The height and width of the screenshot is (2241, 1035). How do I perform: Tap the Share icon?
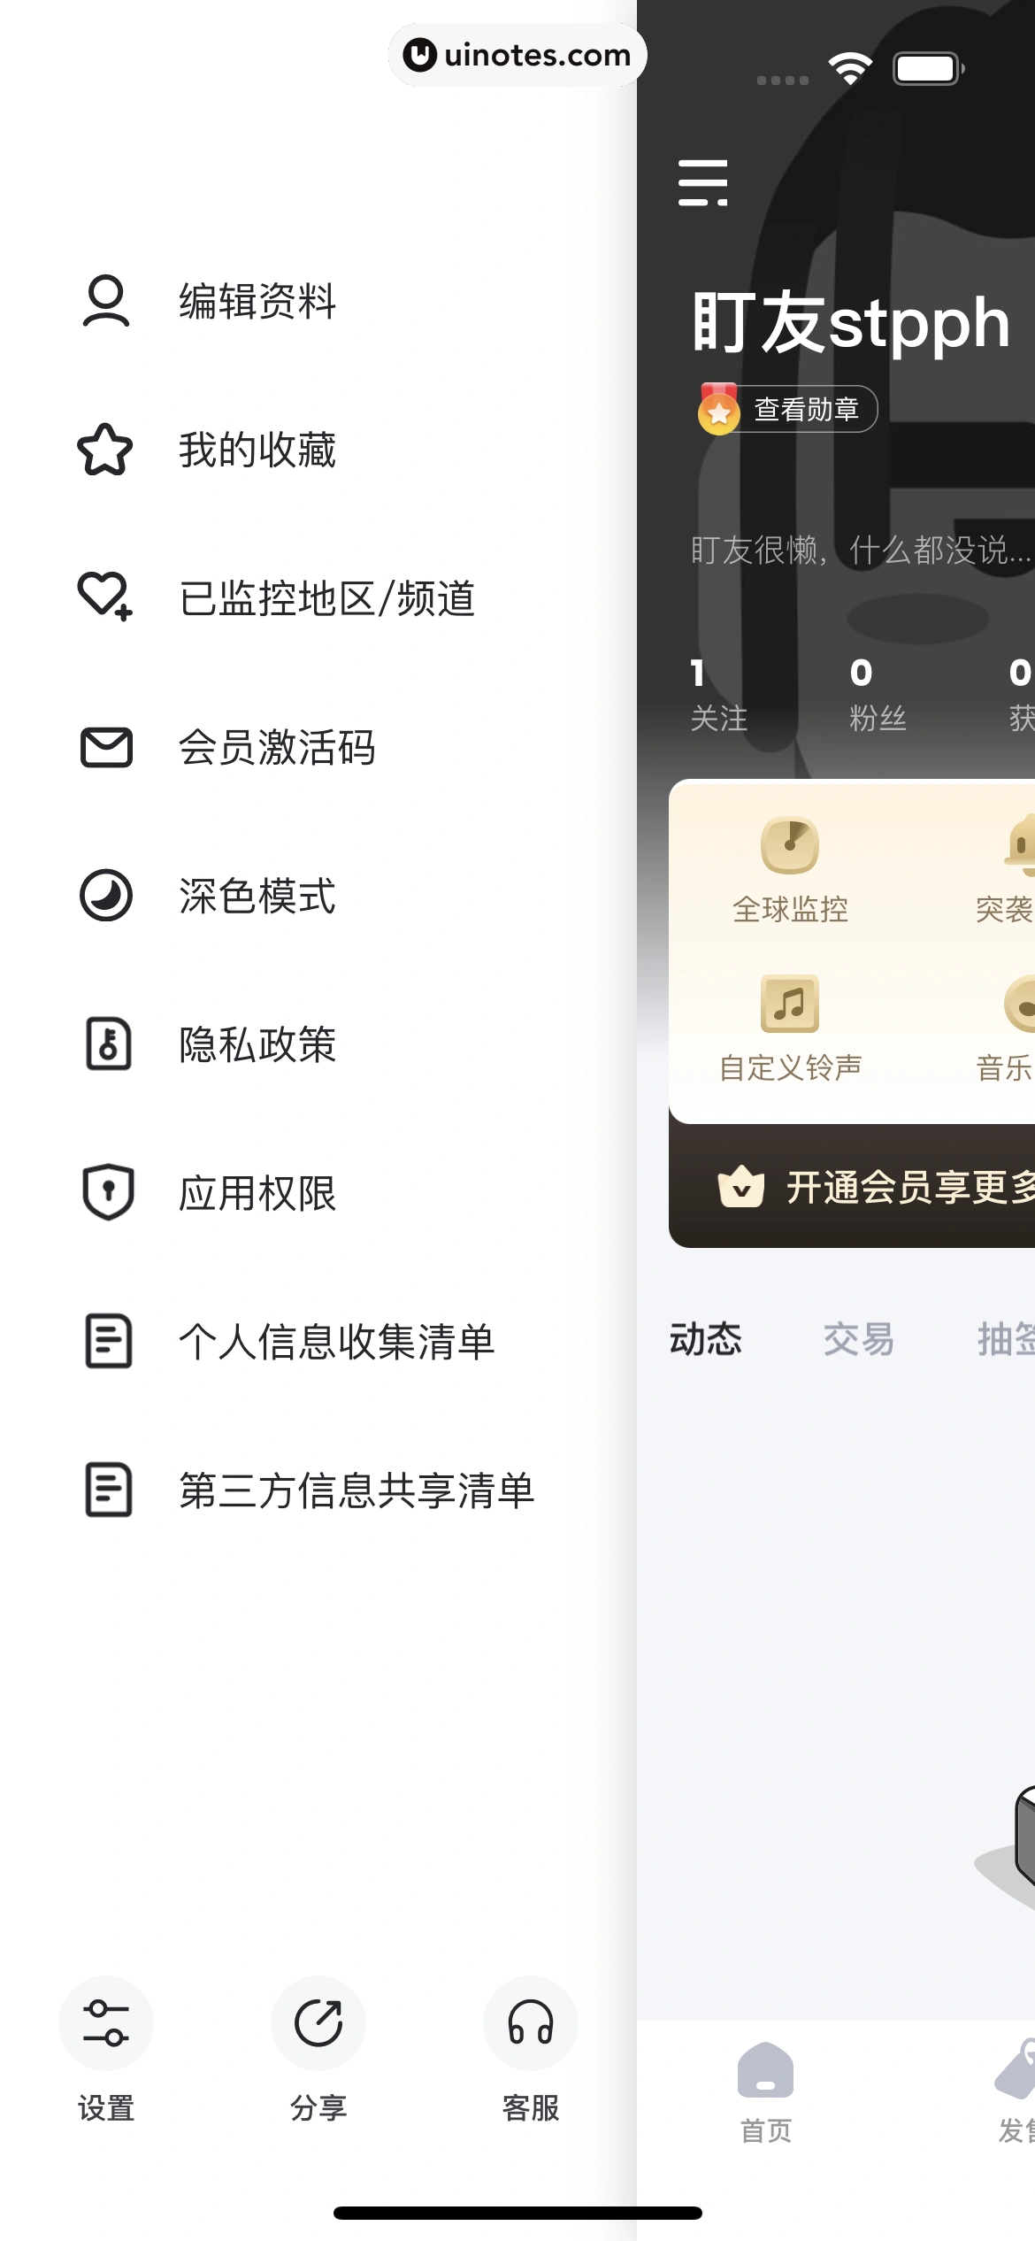(x=318, y=2023)
